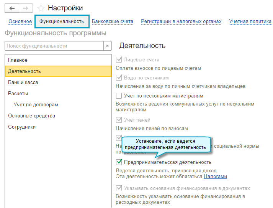Screen dimensions: 273x208
Task: Enable Учет по нескольким магистралям checkbox
Action: [119, 96]
